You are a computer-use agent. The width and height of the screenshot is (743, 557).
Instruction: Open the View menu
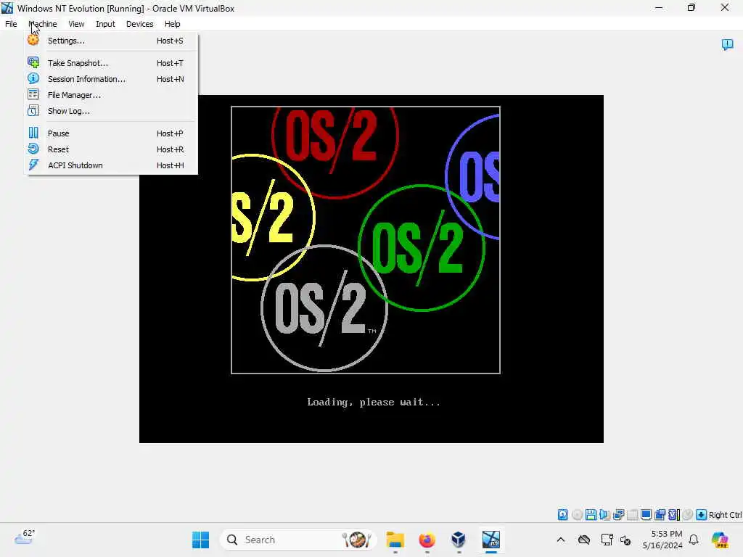pyautogui.click(x=76, y=24)
